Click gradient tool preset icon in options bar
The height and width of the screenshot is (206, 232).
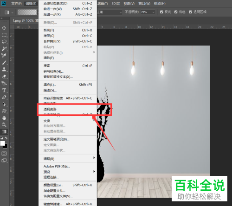[x=7, y=12]
